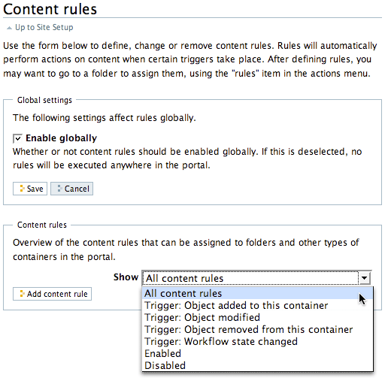Click the Content rules page heading
This screenshot has width=385, height=381.
click(x=50, y=9)
